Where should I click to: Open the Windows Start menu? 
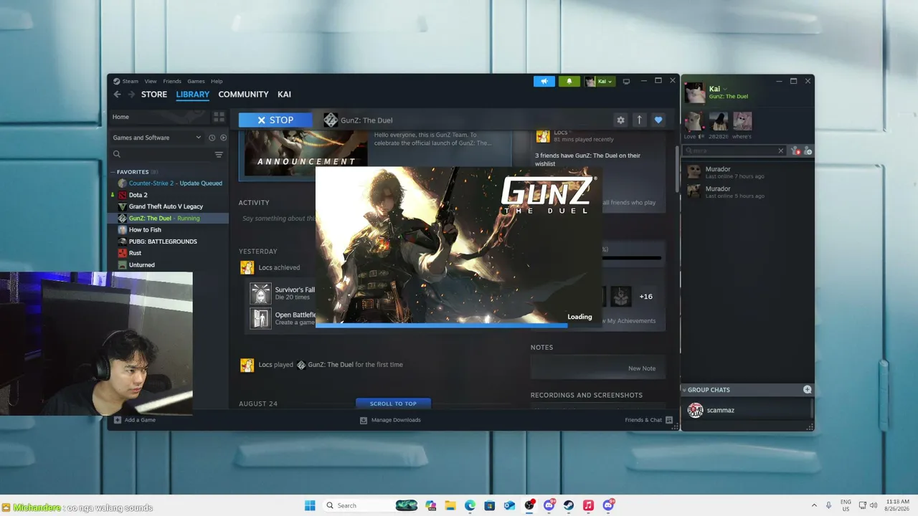pyautogui.click(x=310, y=505)
